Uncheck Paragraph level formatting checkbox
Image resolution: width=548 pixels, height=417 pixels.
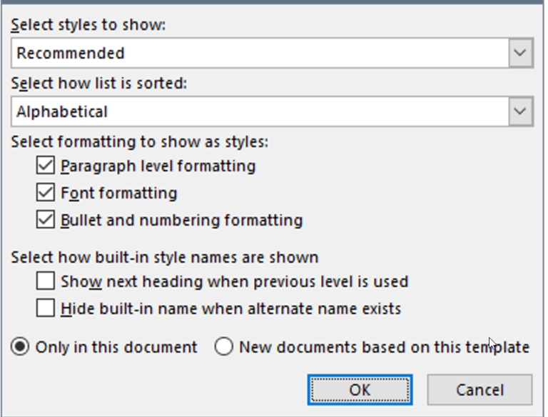point(46,166)
